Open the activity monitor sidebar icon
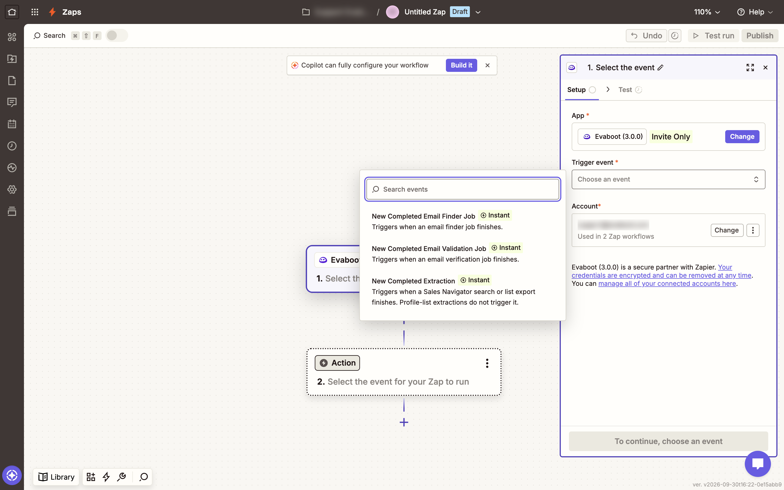The height and width of the screenshot is (490, 784). click(12, 167)
